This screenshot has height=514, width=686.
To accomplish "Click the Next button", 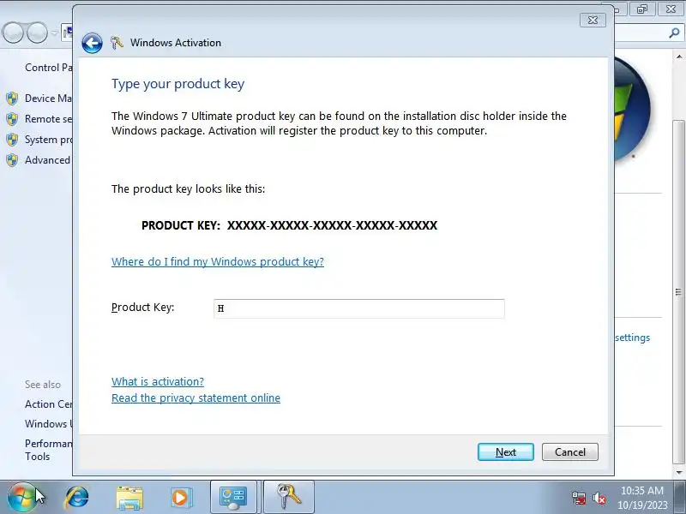I will pos(505,452).
